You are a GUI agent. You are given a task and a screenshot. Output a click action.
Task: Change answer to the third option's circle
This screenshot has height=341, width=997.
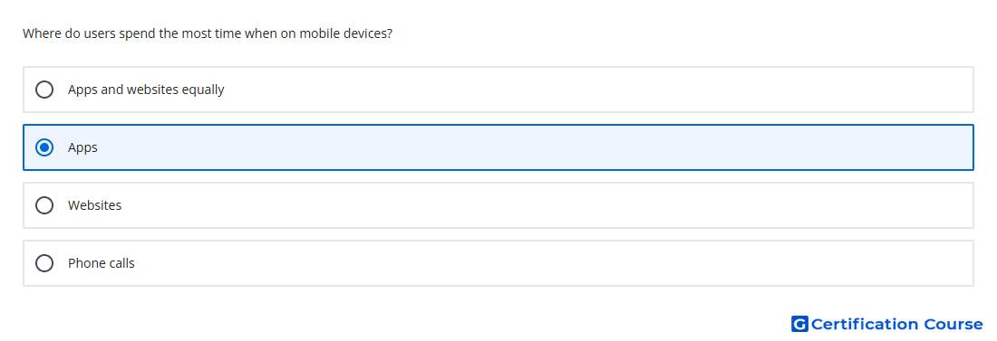click(x=44, y=205)
